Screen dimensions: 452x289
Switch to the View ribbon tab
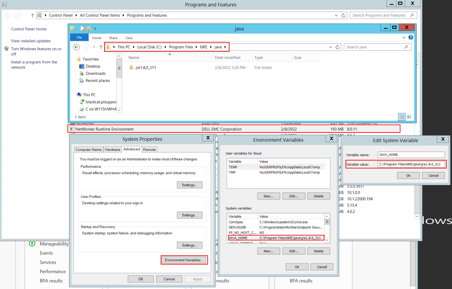tap(129, 38)
